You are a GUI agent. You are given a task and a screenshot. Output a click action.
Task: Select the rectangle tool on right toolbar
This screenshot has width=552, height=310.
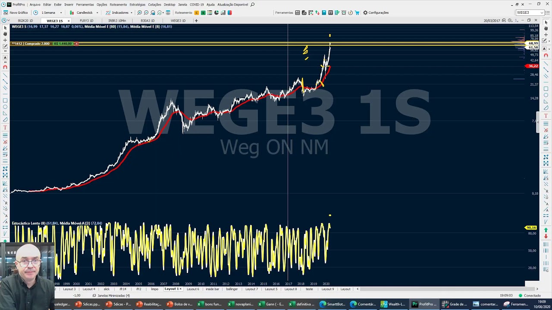tap(546, 89)
